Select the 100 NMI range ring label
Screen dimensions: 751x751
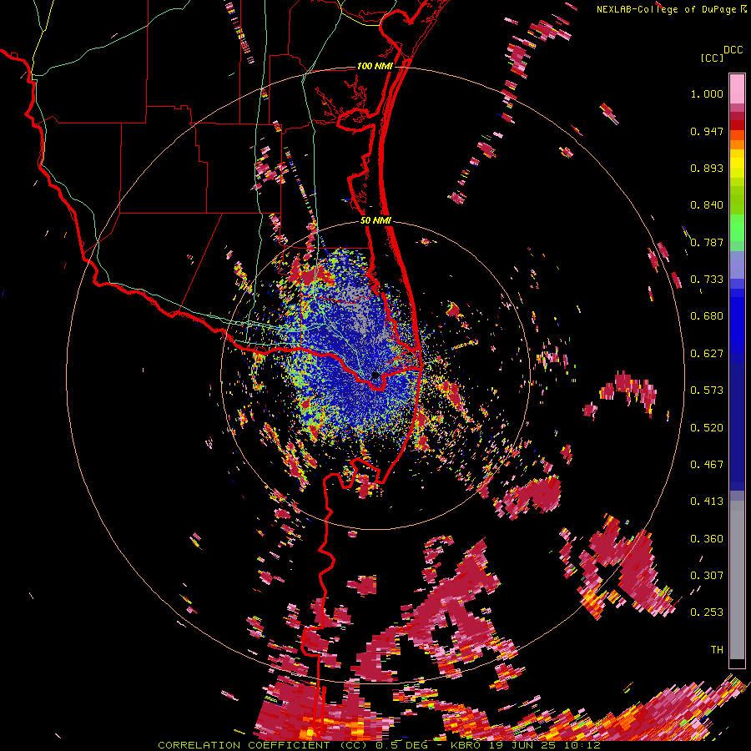tap(375, 66)
